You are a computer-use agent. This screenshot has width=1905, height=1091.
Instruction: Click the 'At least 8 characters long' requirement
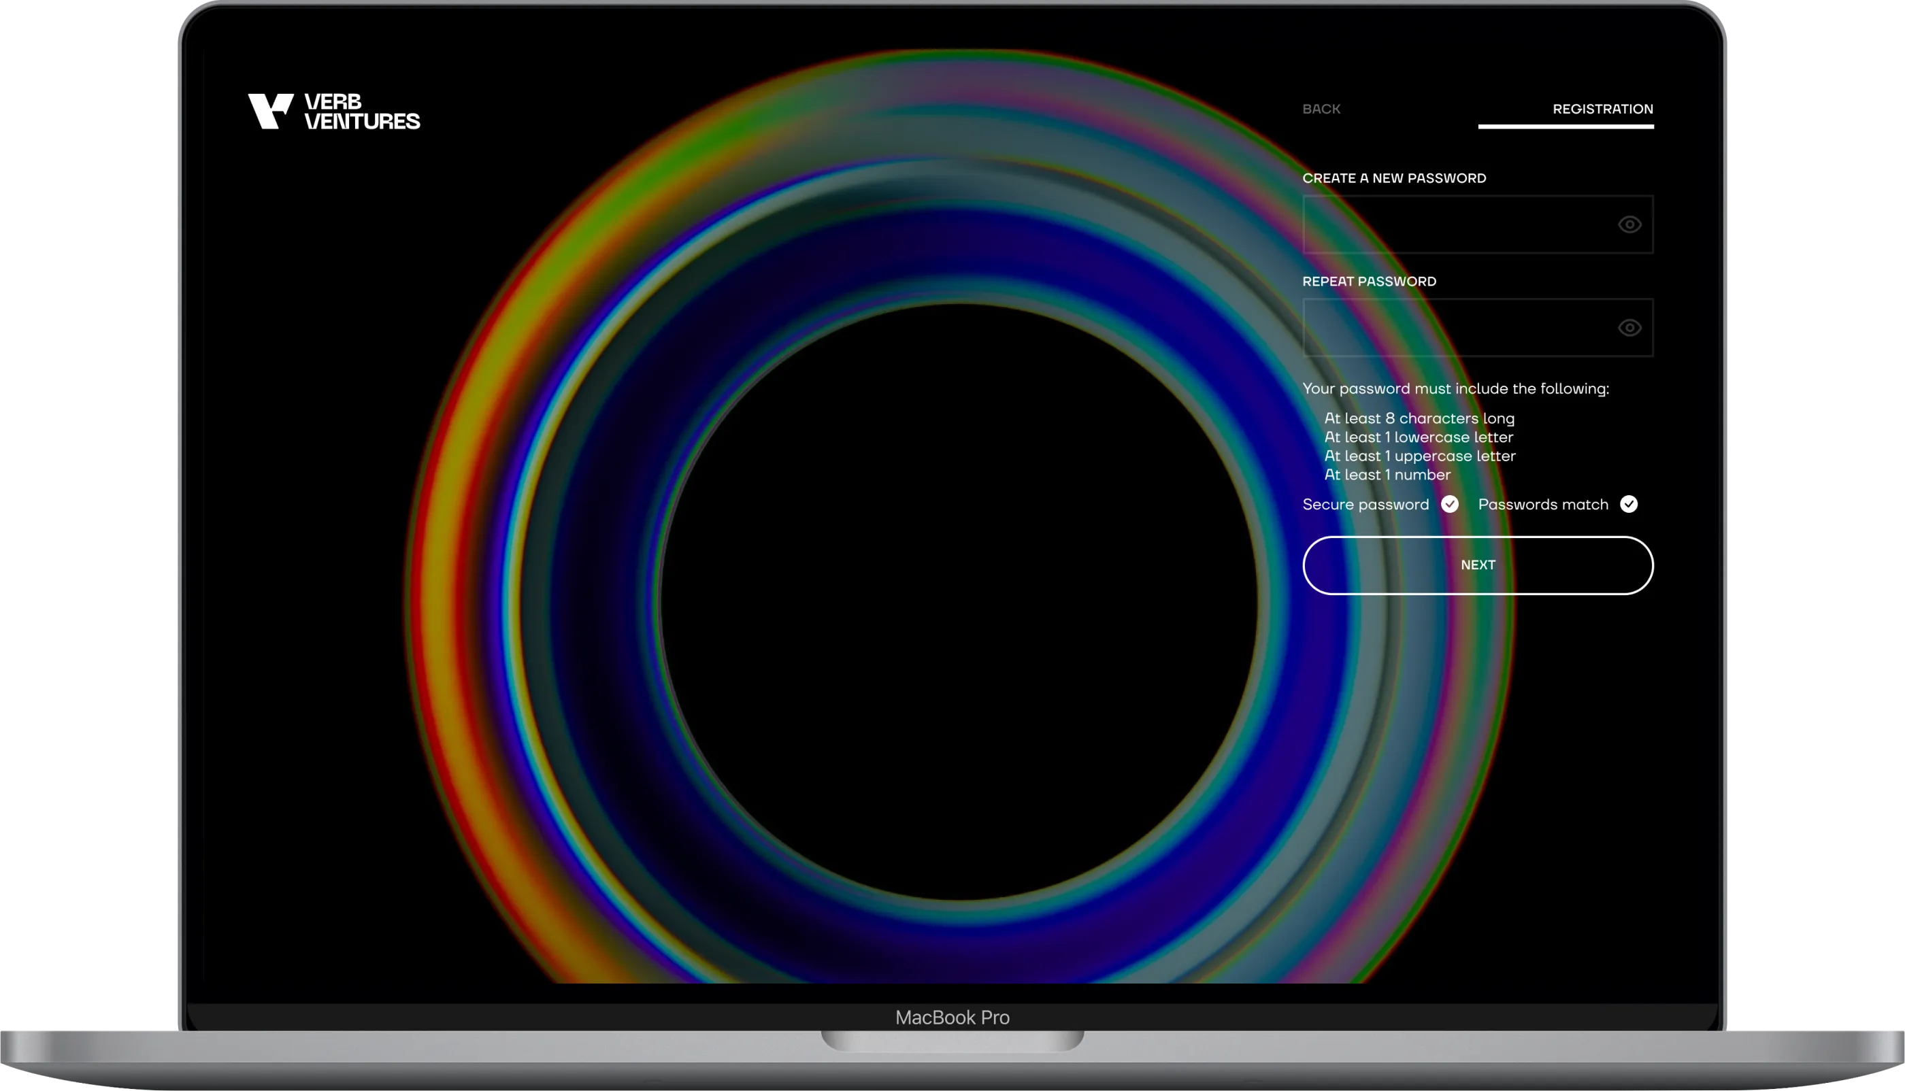click(x=1419, y=419)
